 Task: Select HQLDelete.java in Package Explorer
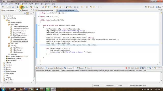point(18,48)
